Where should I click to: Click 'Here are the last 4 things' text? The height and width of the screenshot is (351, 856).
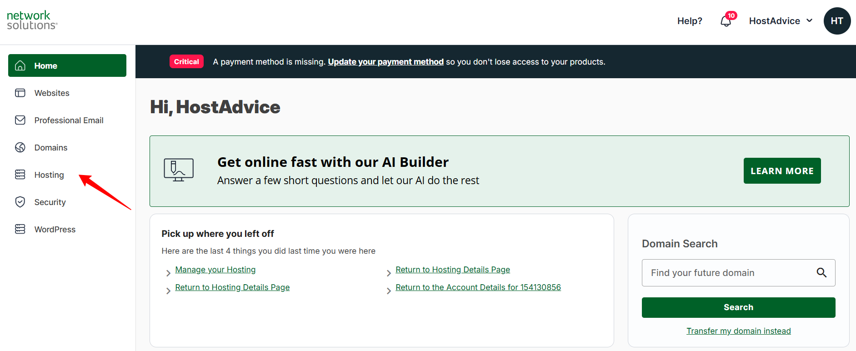pyautogui.click(x=269, y=251)
